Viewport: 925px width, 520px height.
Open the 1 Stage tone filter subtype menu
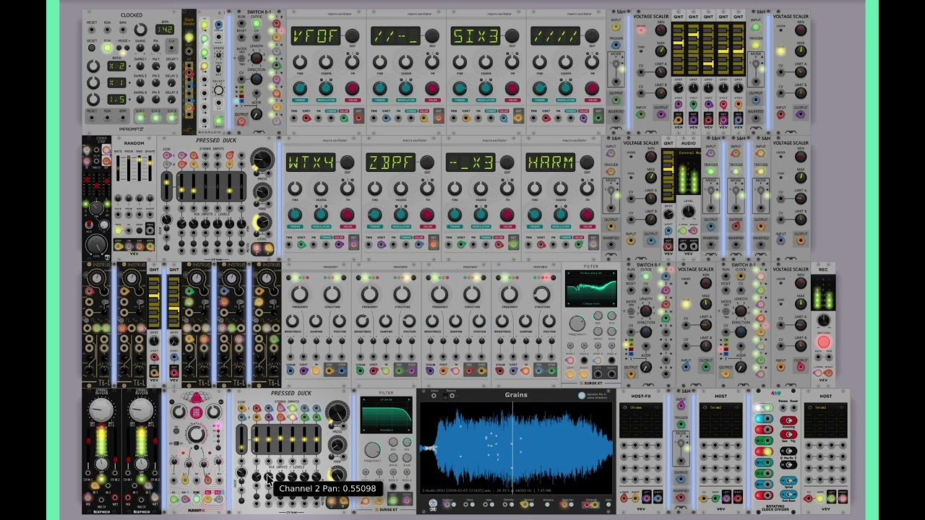click(591, 303)
